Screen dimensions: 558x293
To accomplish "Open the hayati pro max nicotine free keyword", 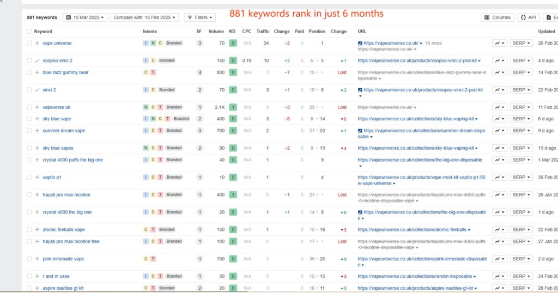I will coord(71,241).
